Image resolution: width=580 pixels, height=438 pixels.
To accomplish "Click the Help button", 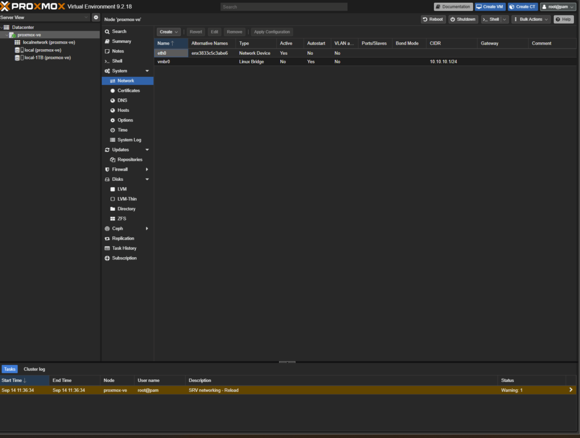I will point(564,19).
